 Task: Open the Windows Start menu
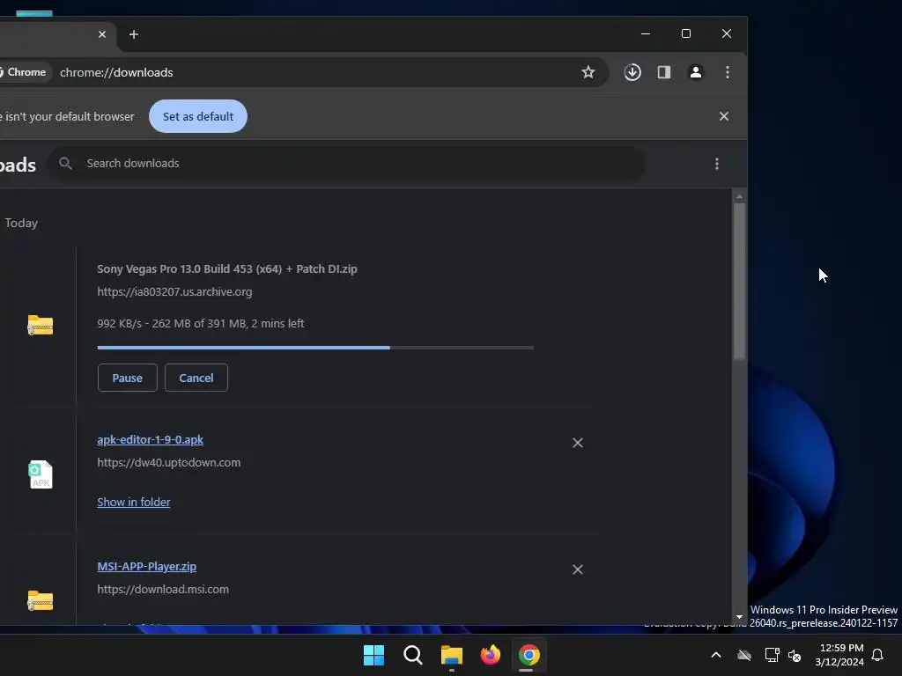(x=373, y=655)
